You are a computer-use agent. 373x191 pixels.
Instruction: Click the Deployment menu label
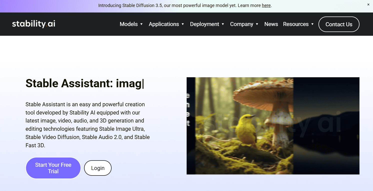point(204,24)
